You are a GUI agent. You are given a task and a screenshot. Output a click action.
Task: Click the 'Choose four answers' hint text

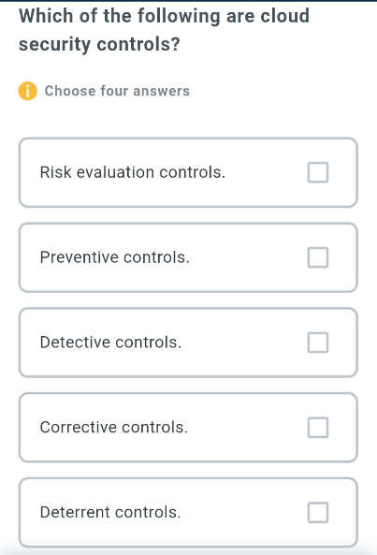coord(117,91)
